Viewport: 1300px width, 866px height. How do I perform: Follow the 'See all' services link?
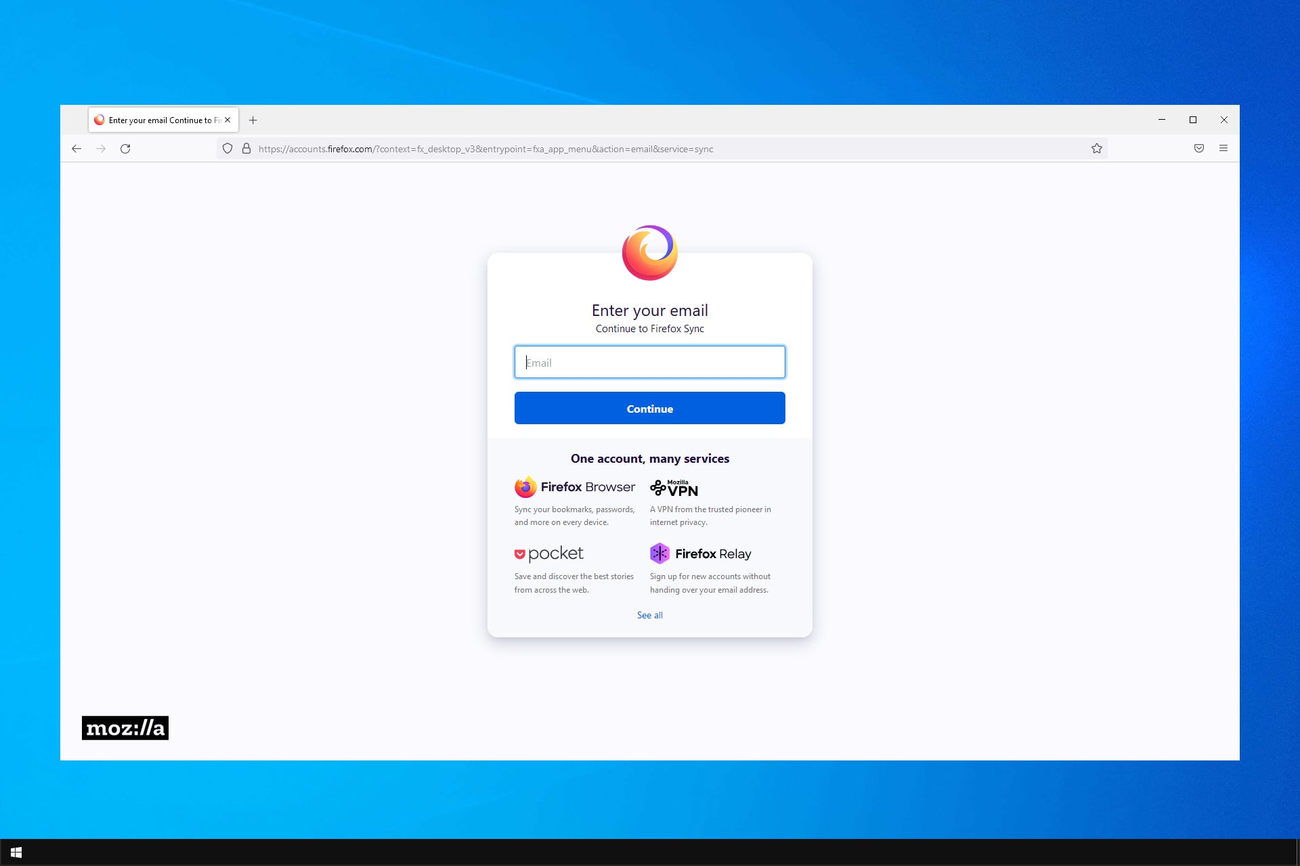[x=649, y=615]
